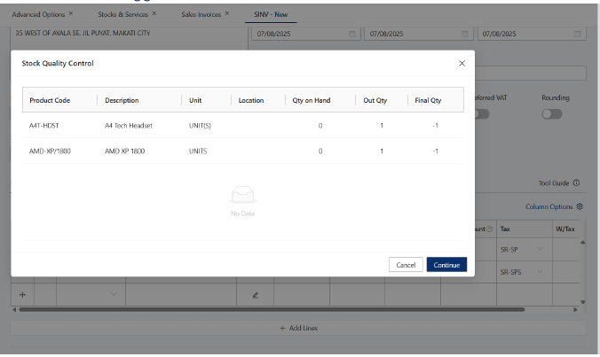This screenshot has height=357, width=600.
Task: Click the AMD XP 1800 description
Action: coord(125,151)
